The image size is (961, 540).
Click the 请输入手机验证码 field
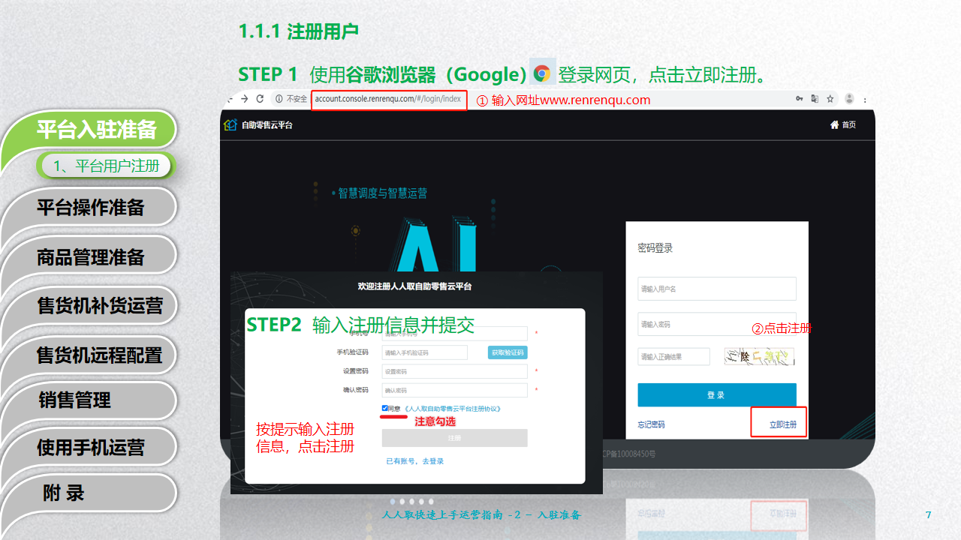pyautogui.click(x=424, y=352)
